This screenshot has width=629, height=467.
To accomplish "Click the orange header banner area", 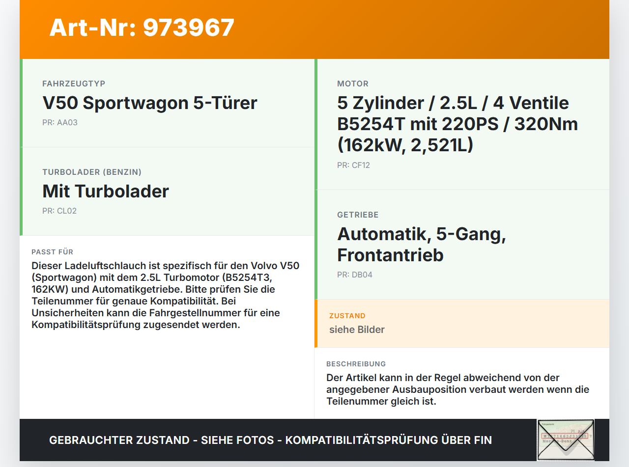I will click(x=314, y=27).
